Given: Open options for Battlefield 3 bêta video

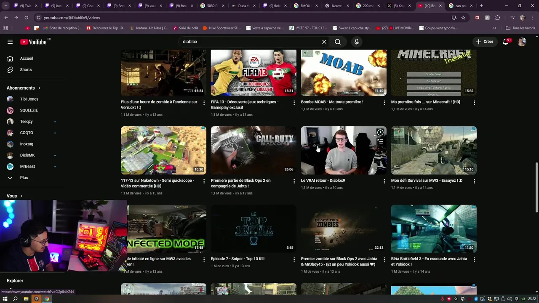Looking at the screenshot, I should 474,260.
